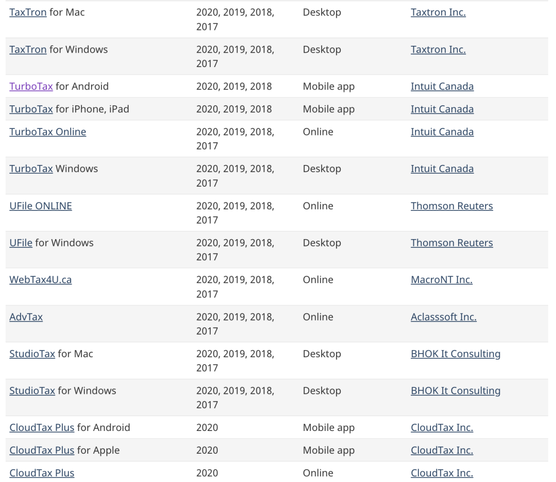556x482 pixels.
Task: Open the AdvTax software link
Action: [26, 317]
